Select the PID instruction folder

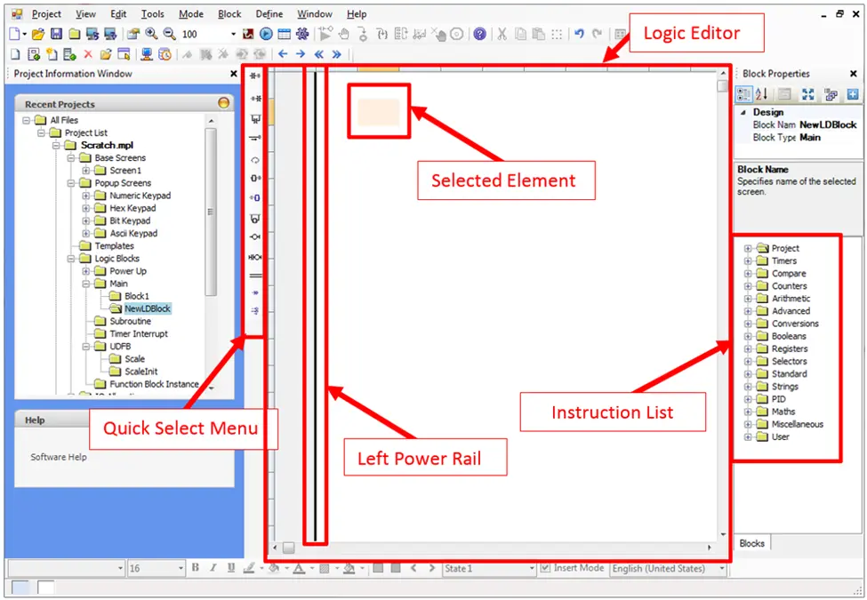[779, 399]
